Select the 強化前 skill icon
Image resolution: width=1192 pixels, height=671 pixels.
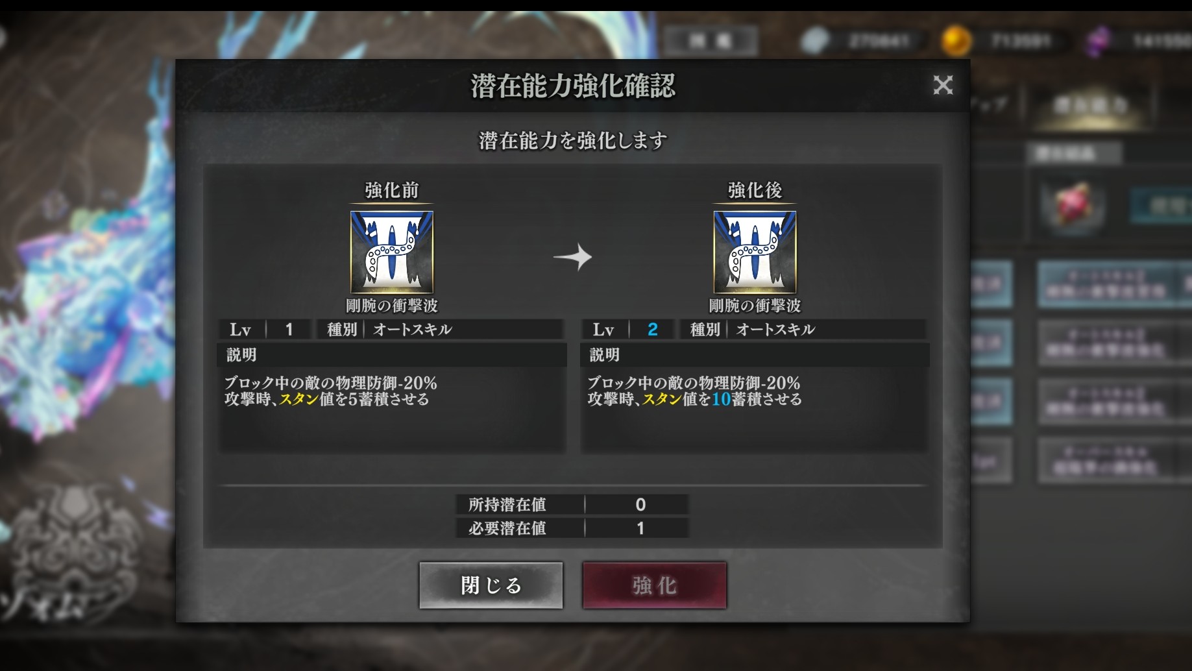tap(392, 252)
